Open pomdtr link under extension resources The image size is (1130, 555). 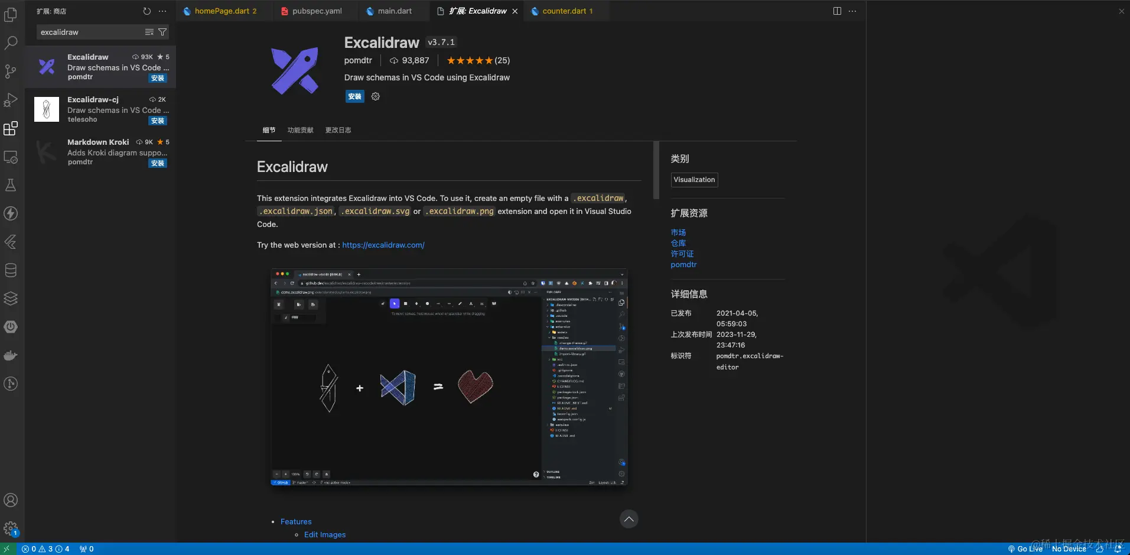683,264
